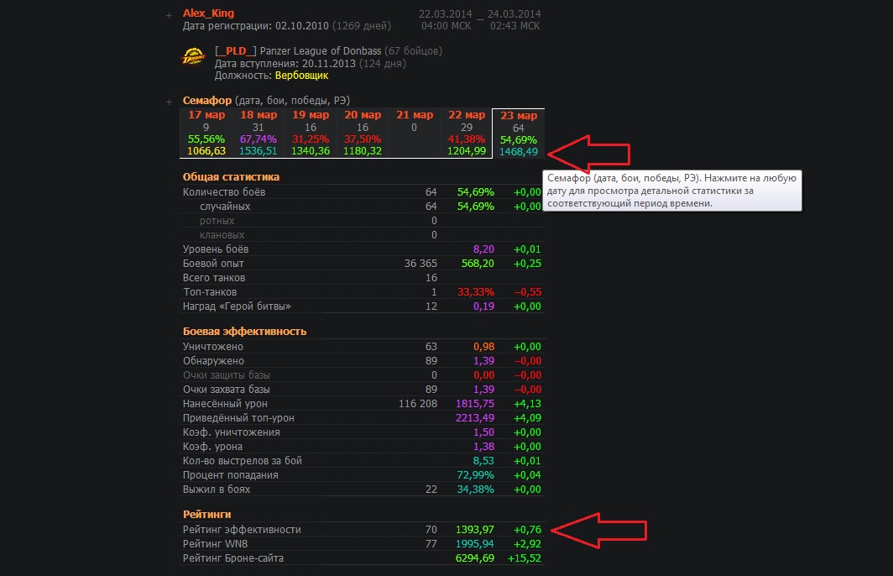Click the Боевая эффективность heading
This screenshot has width=893, height=576.
pyautogui.click(x=244, y=331)
